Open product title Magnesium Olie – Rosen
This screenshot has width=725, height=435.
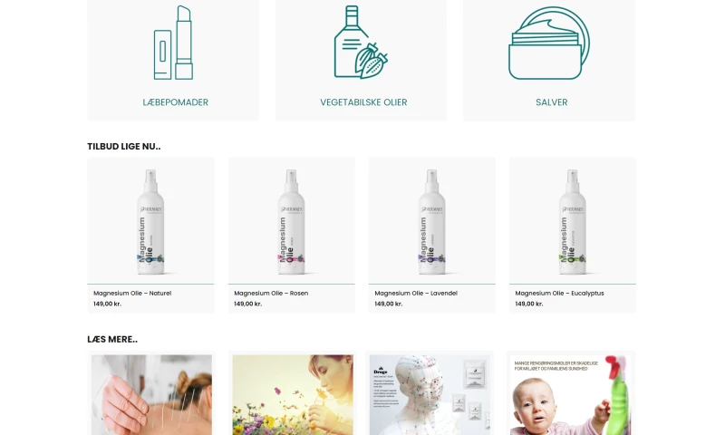271,293
